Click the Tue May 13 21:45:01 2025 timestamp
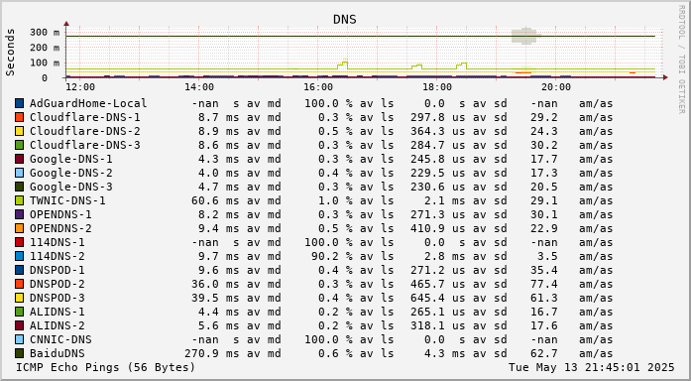691x381 pixels. pos(592,367)
